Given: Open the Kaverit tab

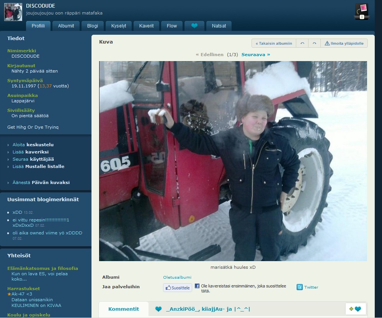Looking at the screenshot, I should 147,26.
